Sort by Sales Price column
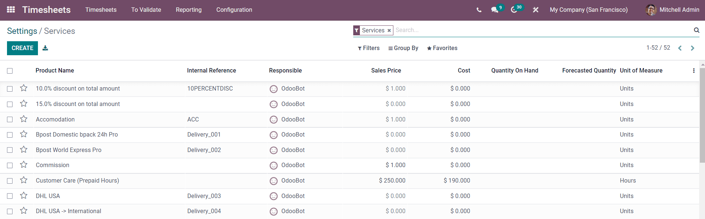This screenshot has height=219, width=705. 386,71
